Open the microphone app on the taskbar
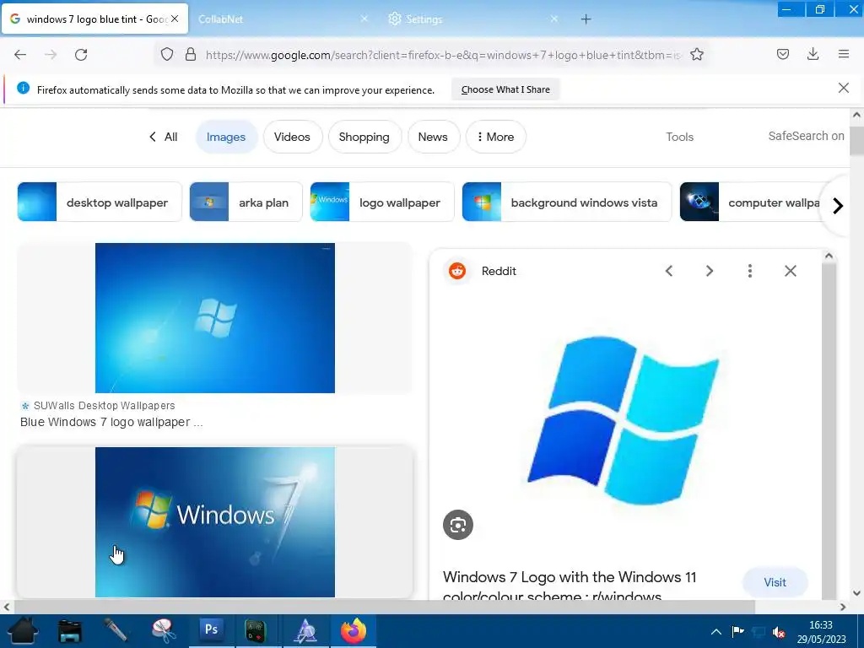864x648 pixels. pos(116,631)
